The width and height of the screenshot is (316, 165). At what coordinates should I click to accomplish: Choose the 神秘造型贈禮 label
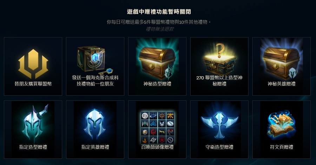157,84
